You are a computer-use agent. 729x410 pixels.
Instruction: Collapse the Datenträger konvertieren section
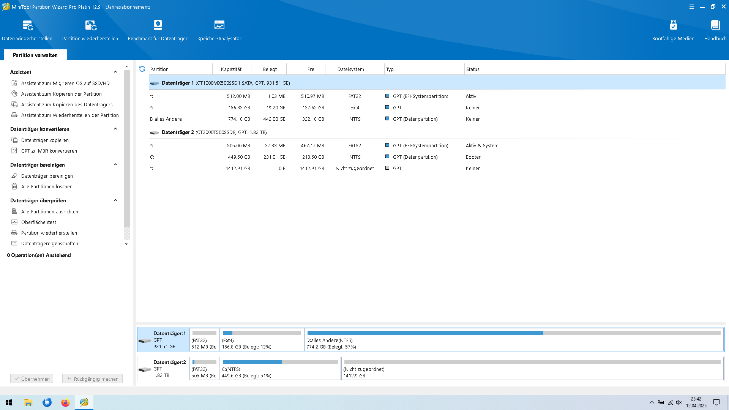(x=116, y=129)
